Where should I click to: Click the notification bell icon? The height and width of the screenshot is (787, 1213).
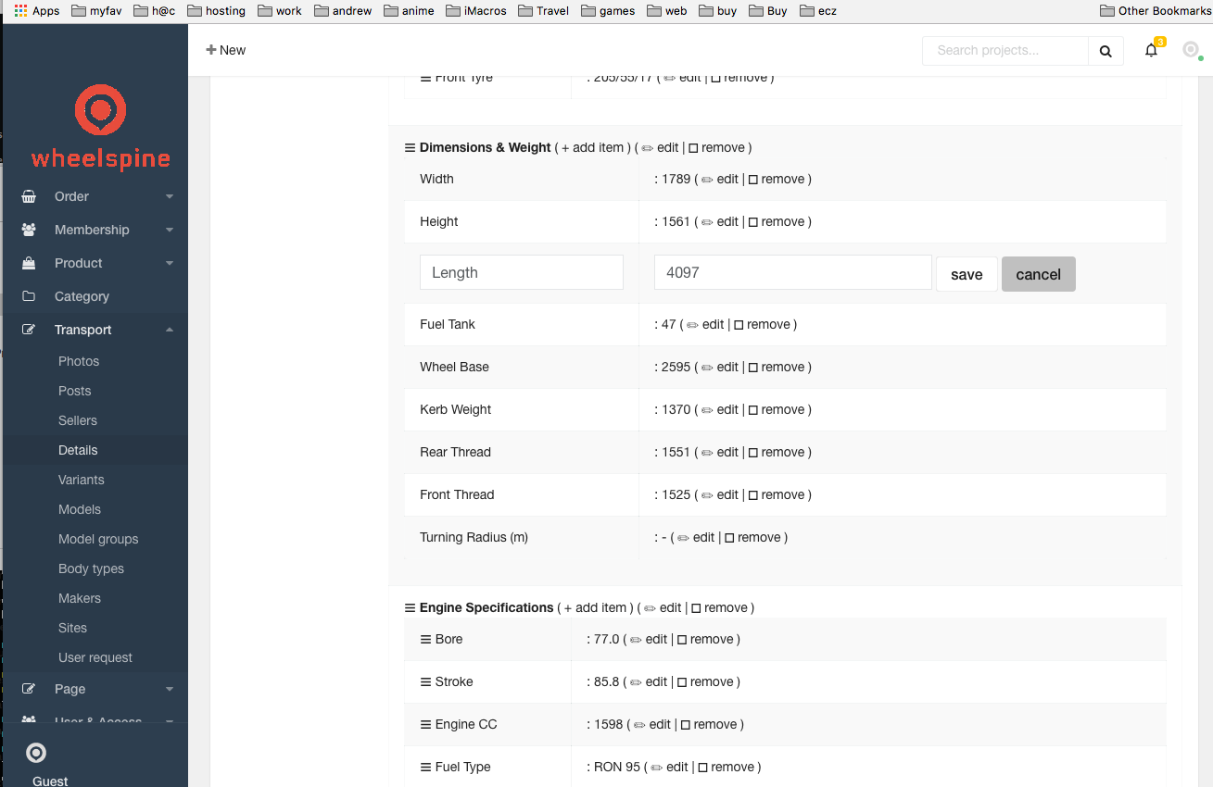(1151, 51)
